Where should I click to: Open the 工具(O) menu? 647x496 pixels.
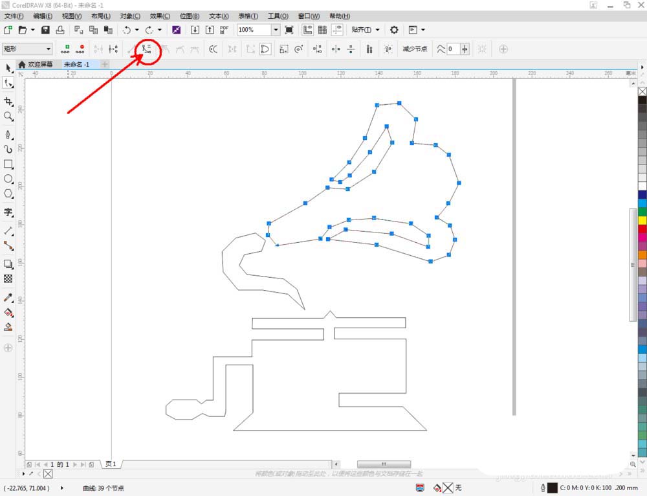[278, 16]
